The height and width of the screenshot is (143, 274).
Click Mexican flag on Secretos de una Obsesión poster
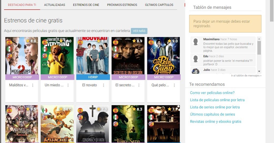pyautogui.click(x=115, y=49)
